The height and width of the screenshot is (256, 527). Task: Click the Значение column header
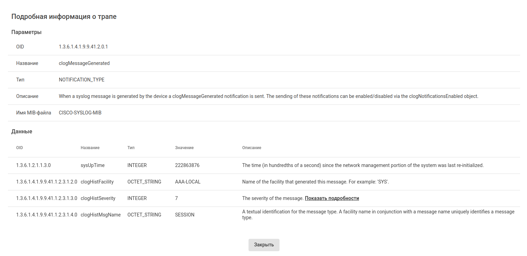pos(185,148)
